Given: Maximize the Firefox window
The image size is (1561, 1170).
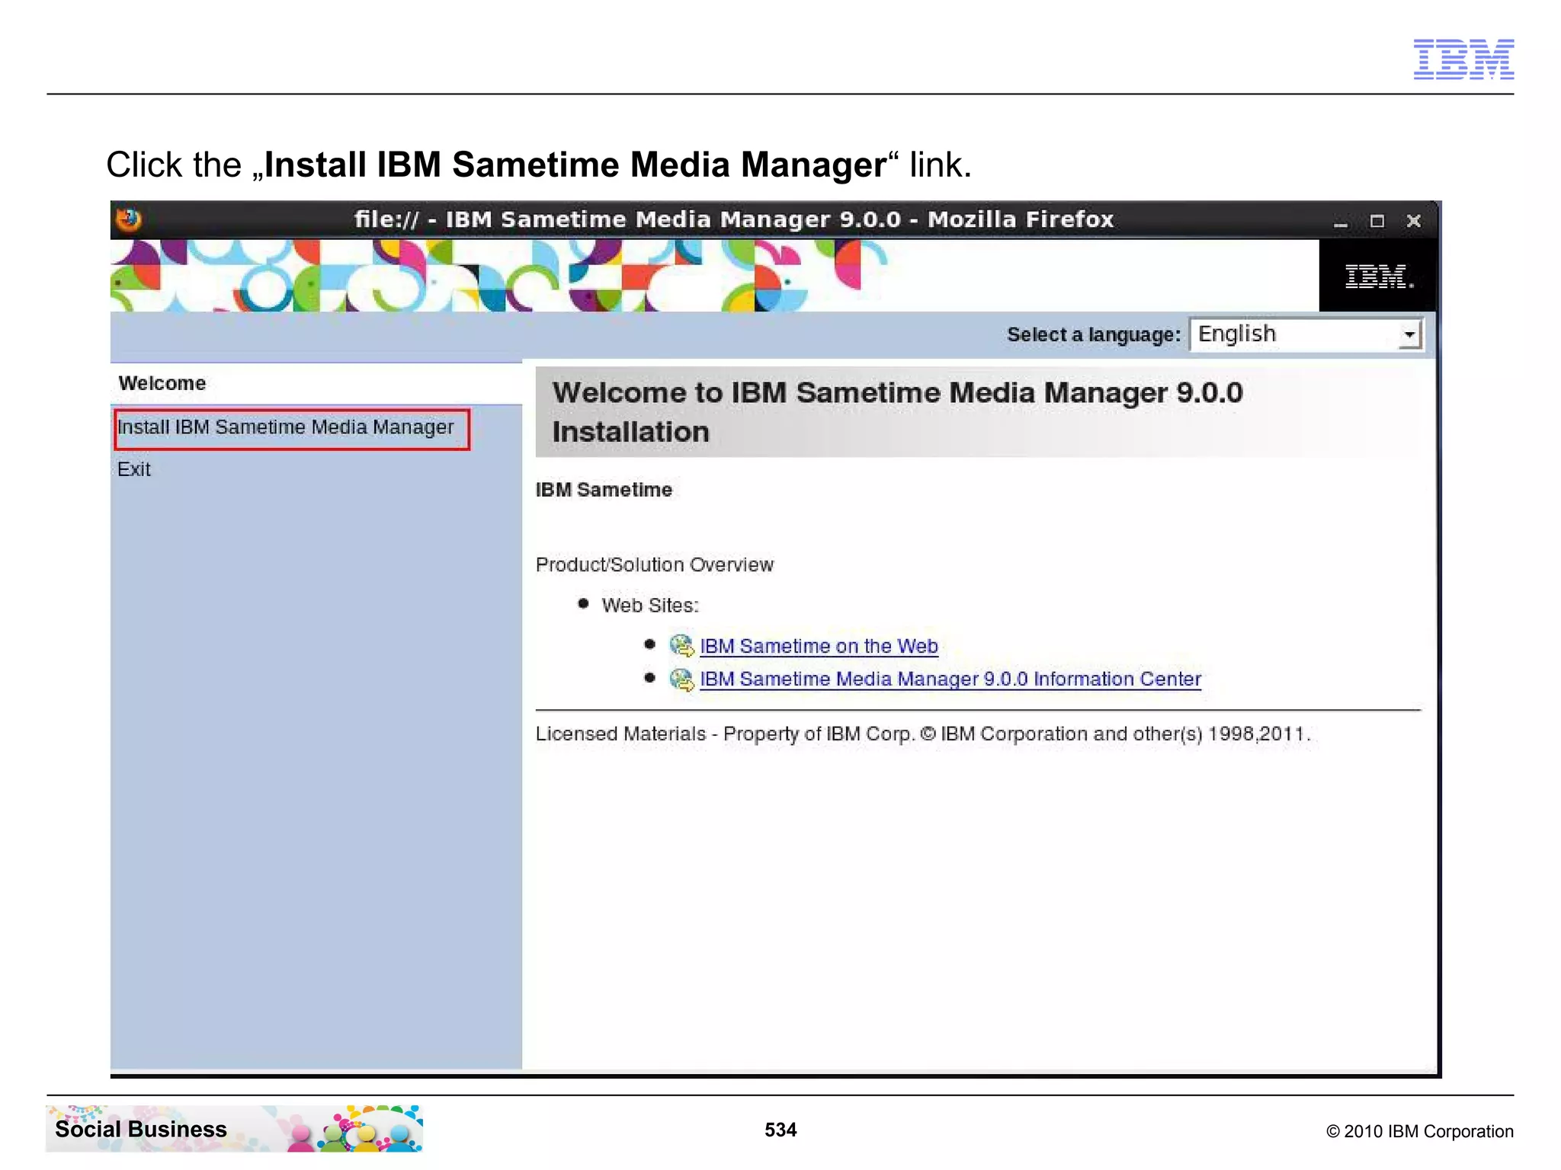Looking at the screenshot, I should (1377, 221).
